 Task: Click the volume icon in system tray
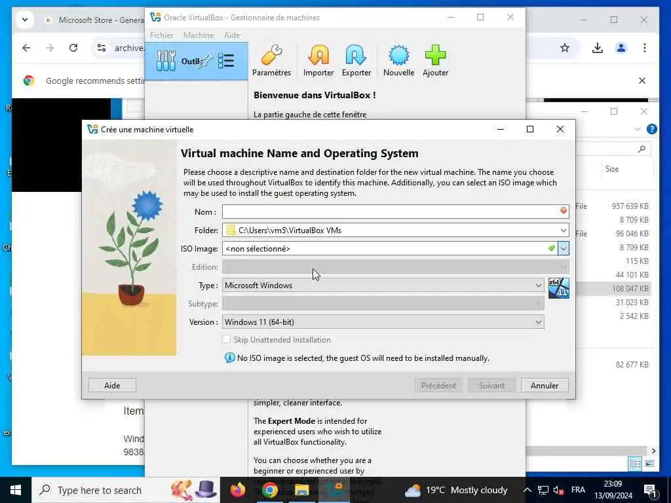pos(558,490)
